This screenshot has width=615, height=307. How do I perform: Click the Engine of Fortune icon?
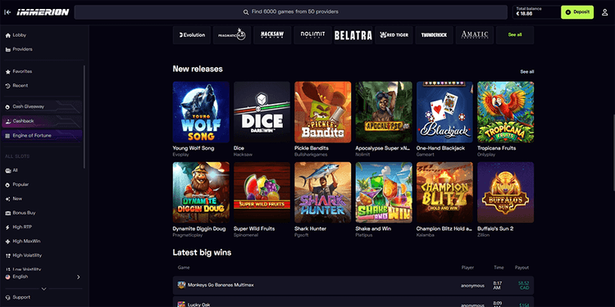[x=8, y=135]
